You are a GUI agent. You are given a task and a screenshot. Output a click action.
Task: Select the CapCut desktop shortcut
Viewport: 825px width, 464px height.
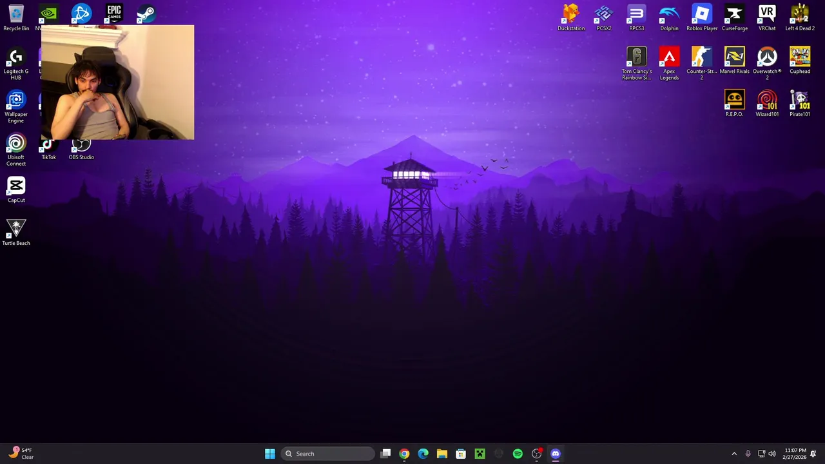tap(16, 189)
